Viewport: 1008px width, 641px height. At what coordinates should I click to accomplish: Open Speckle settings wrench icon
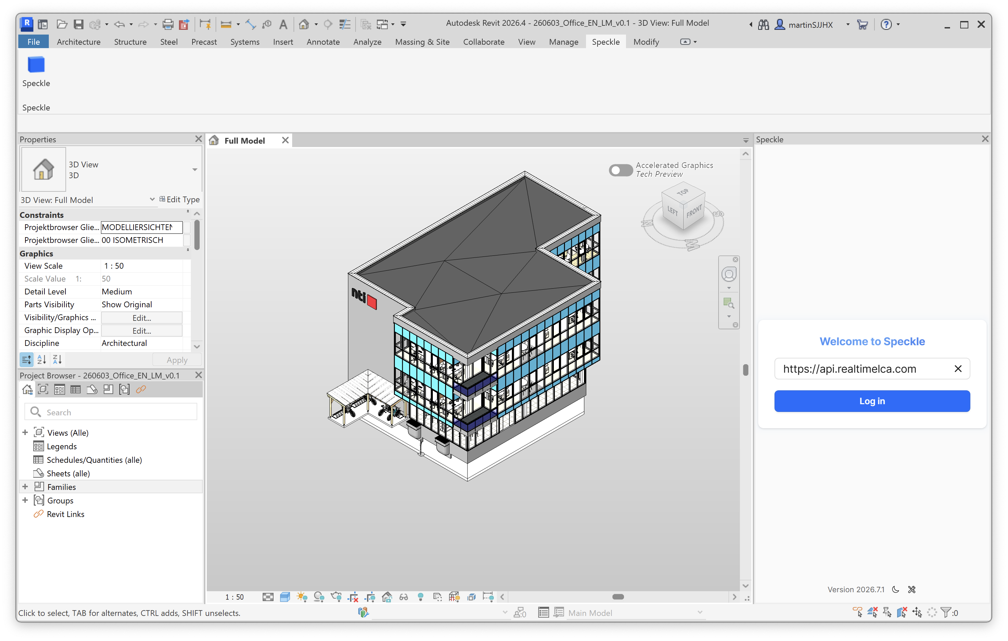coord(912,590)
